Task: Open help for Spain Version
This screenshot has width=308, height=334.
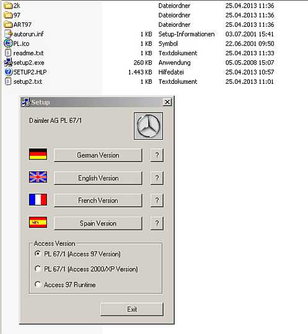Action: 157,223
